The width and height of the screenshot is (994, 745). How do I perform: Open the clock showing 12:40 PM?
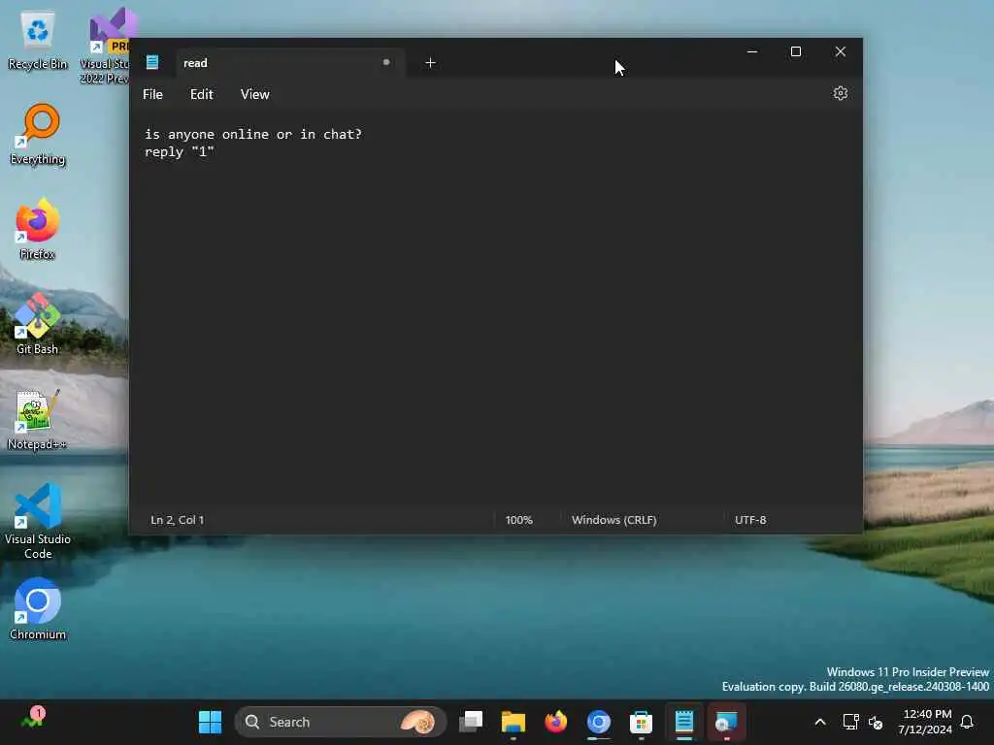tap(925, 722)
